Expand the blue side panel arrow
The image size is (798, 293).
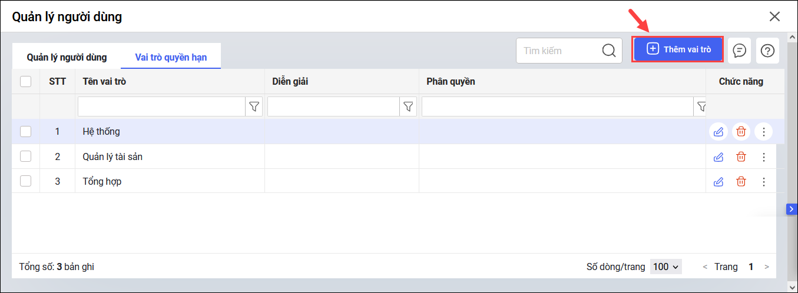[x=792, y=209]
